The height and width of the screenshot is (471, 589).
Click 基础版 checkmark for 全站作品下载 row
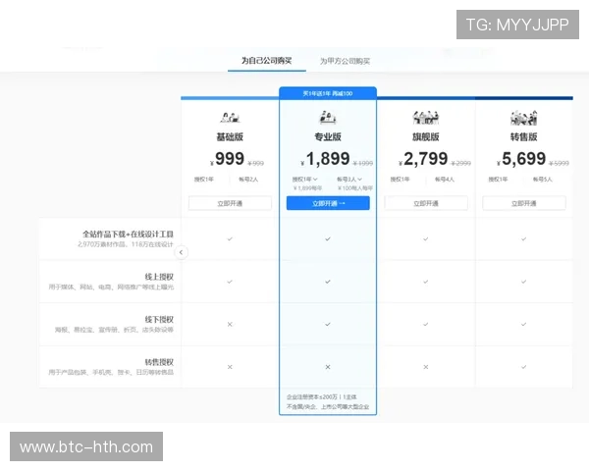[x=230, y=238]
